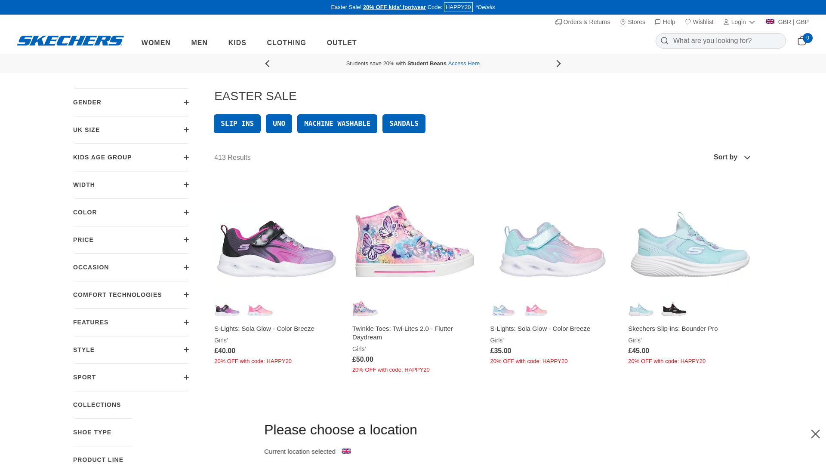
Task: Go to previous promo banner arrow
Action: pos(267,64)
